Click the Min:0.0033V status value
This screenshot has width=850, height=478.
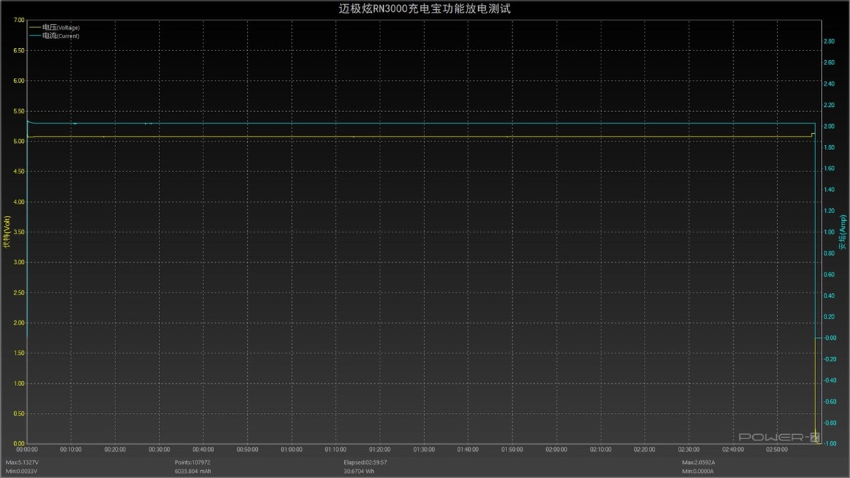point(21,471)
